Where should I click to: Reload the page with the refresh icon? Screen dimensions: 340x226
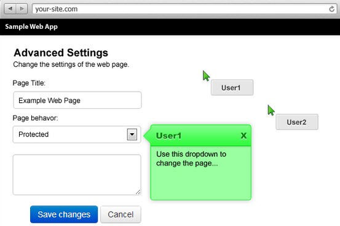pos(331,9)
